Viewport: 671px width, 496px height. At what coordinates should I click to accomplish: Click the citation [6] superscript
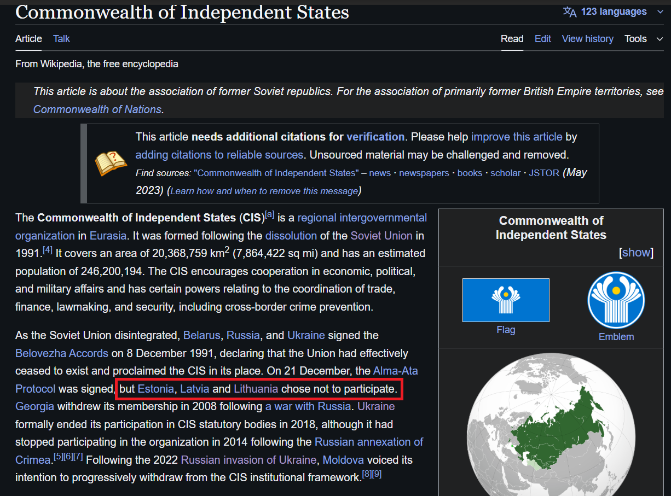click(68, 457)
